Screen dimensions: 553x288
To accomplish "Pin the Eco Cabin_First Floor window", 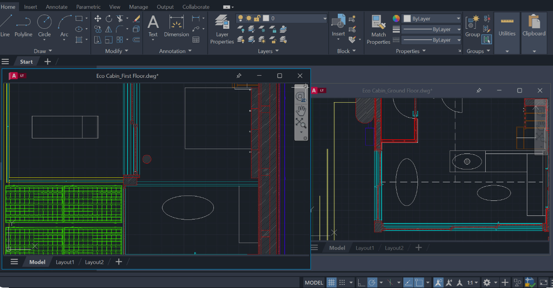I will tap(239, 76).
